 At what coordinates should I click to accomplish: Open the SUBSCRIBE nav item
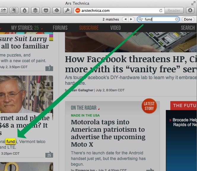[89, 28]
